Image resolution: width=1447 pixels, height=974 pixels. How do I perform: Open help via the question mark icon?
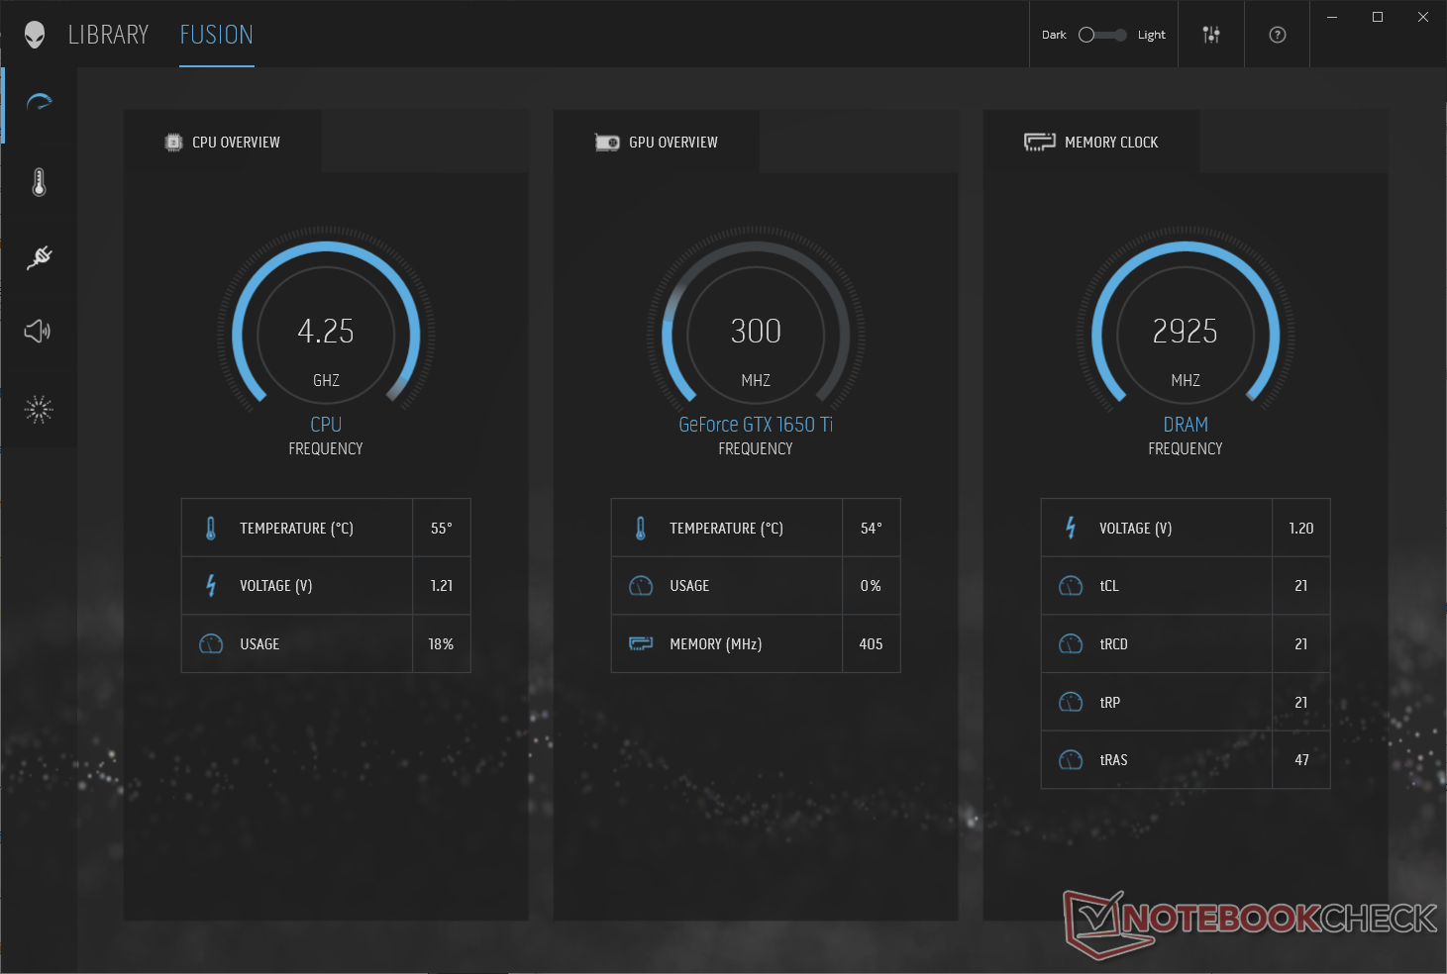tap(1278, 35)
